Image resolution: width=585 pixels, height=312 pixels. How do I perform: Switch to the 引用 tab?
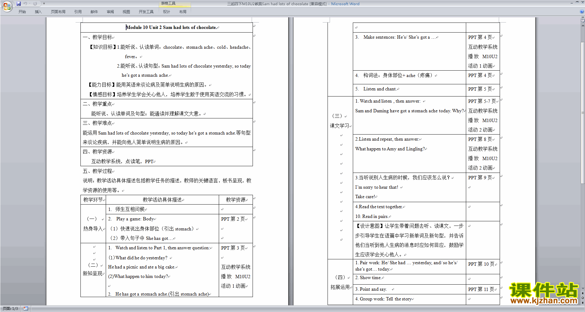click(78, 12)
